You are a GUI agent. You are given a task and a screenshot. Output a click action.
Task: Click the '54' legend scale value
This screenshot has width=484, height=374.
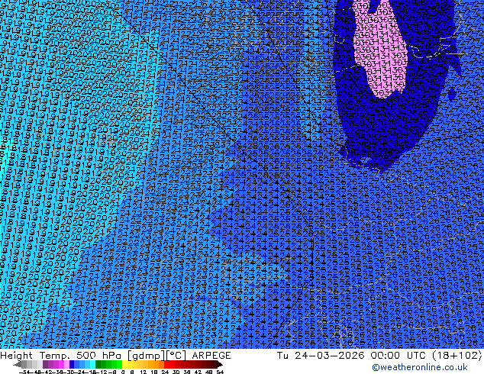tap(220, 372)
